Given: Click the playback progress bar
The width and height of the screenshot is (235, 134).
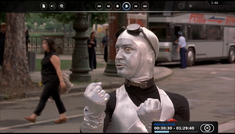Looking at the screenshot, I should pyautogui.click(x=176, y=132).
